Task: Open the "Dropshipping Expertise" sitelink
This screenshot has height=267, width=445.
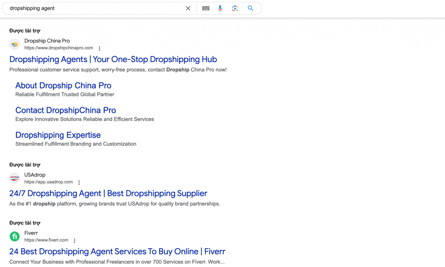Action: [58, 135]
